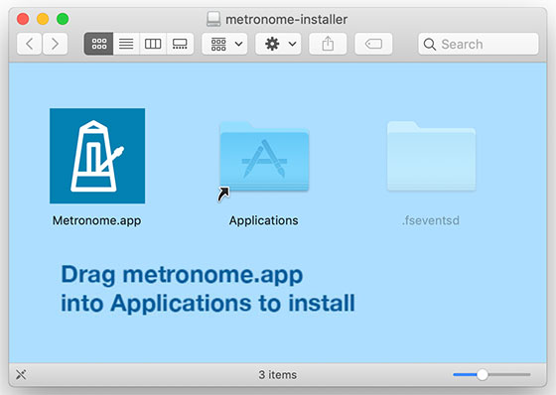This screenshot has height=395, width=556.
Task: Click the Applications folder label
Action: 263,220
